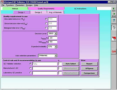
Task: Switch to the Design 1 tab
Action: [x=21, y=12]
